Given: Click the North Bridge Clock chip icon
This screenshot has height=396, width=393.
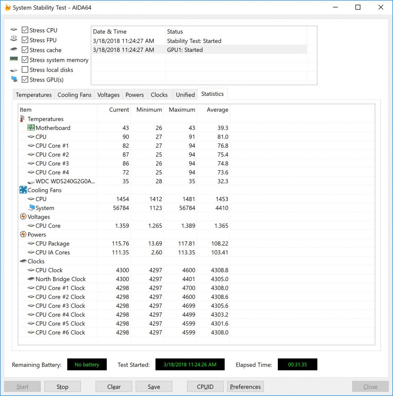Looking at the screenshot, I should tap(31, 279).
